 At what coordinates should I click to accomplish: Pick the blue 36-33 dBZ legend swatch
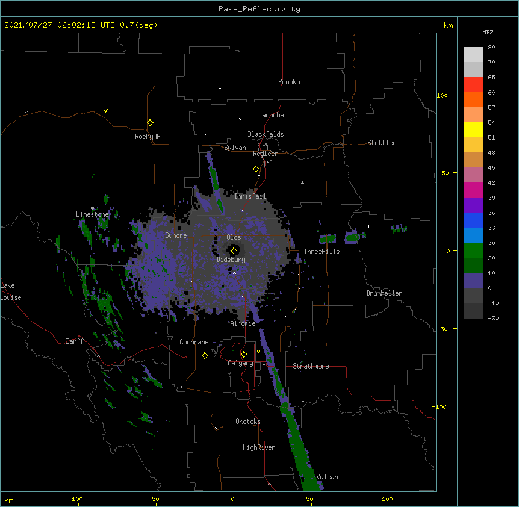(x=473, y=220)
